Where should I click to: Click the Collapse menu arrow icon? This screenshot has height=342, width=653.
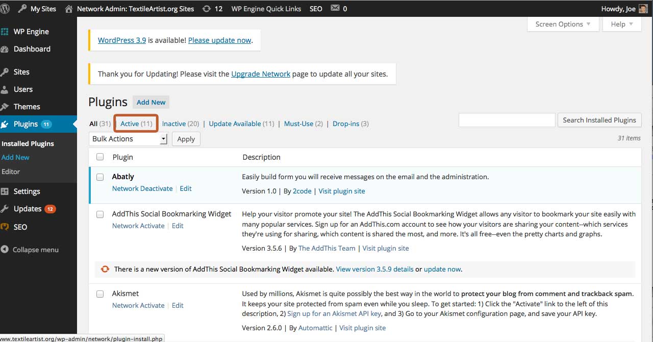pyautogui.click(x=5, y=250)
